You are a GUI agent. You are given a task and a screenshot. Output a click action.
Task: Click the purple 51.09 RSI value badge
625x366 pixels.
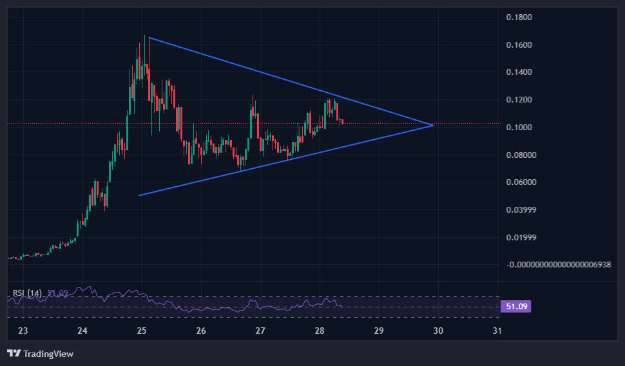517,307
